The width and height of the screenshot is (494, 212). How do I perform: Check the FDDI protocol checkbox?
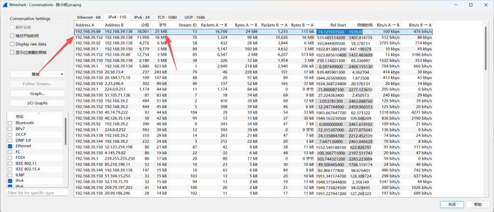pos(10,158)
